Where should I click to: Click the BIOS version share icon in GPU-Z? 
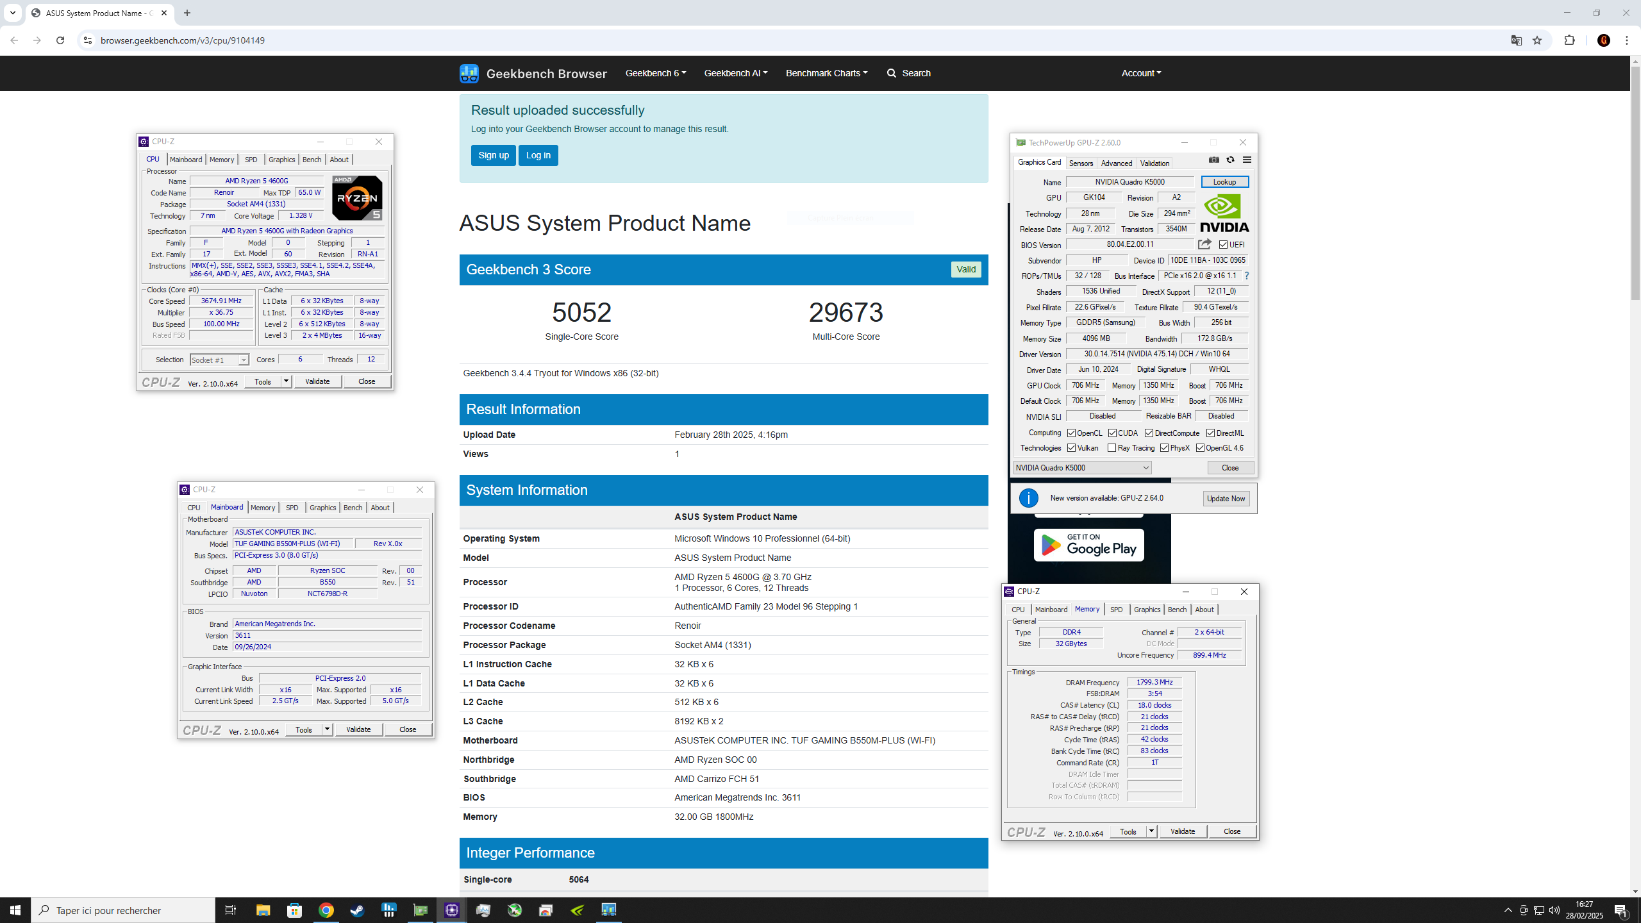coord(1204,244)
